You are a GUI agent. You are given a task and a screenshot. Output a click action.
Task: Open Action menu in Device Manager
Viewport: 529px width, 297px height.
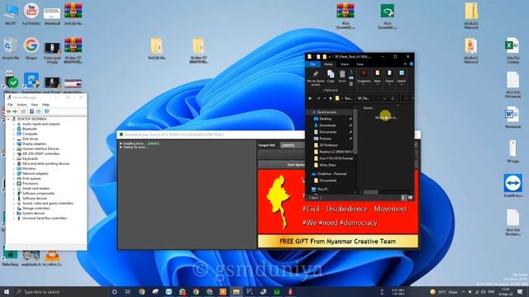click(x=21, y=105)
